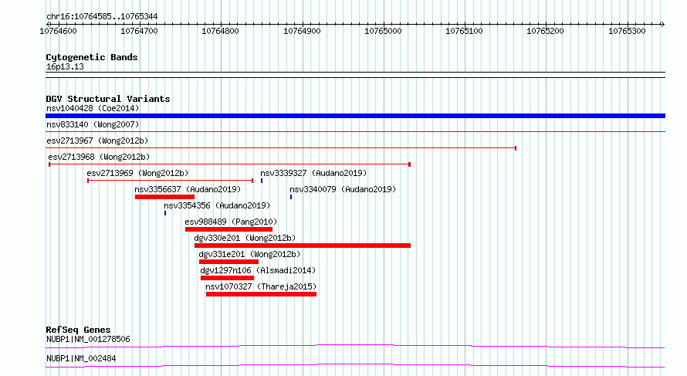Click the nsv1040428 (Coe2014) variant label
687x376 pixels.
93,108
